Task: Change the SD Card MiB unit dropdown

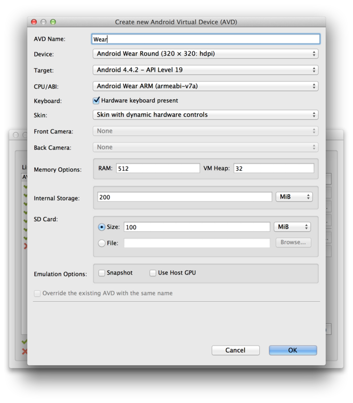Action: pos(292,227)
